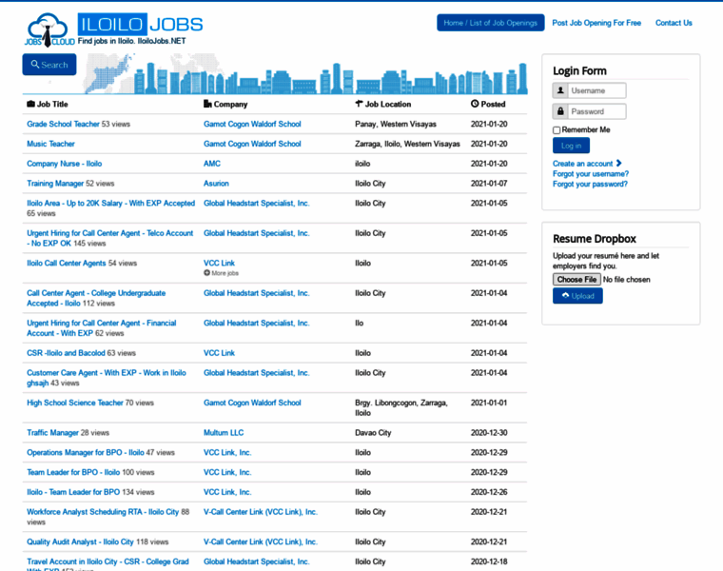723x571 pixels.
Task: Click the arrow icon after Create an account
Action: pos(618,163)
